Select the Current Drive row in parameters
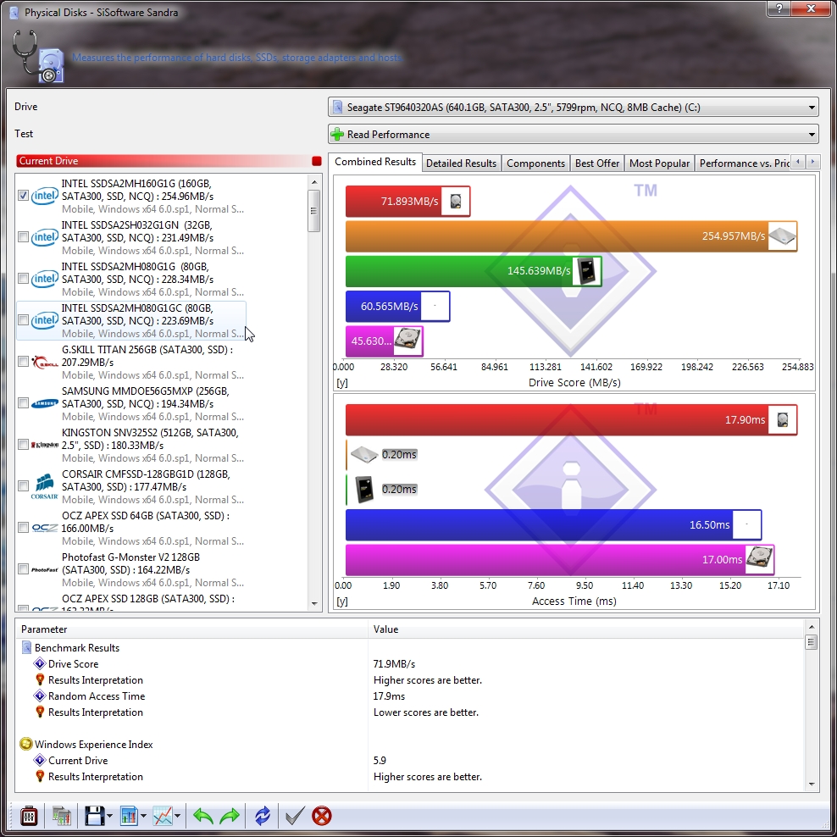The image size is (837, 837). pyautogui.click(x=409, y=760)
